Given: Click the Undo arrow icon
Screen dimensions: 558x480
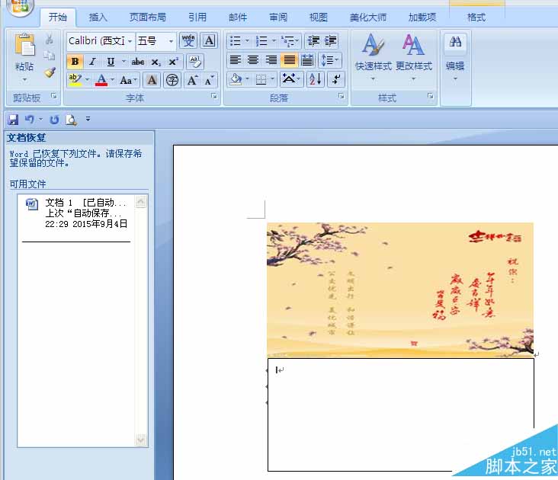Looking at the screenshot, I should (29, 120).
